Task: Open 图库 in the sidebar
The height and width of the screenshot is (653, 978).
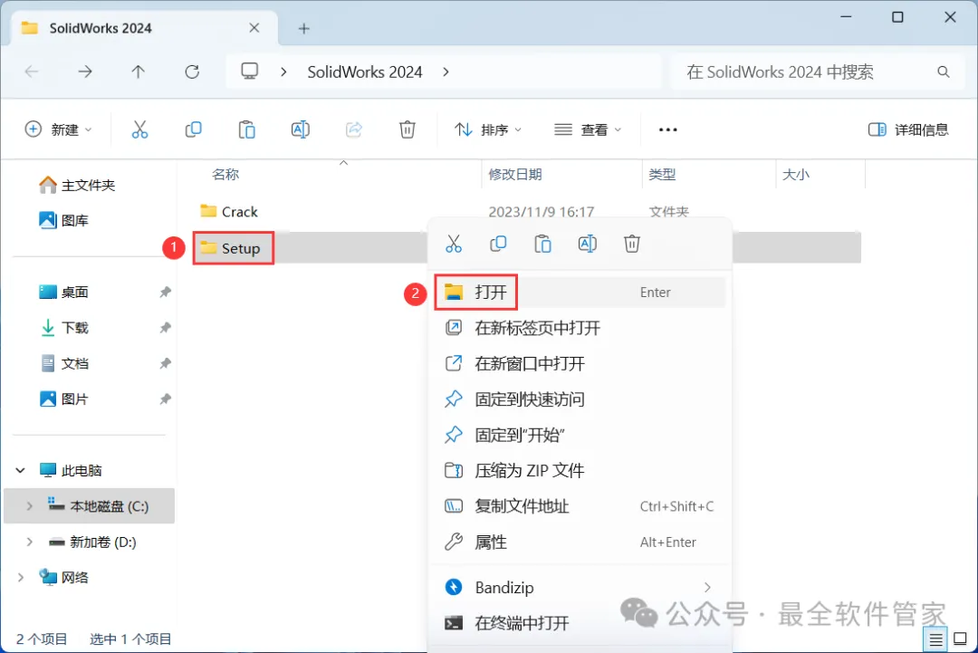Action: (x=63, y=220)
